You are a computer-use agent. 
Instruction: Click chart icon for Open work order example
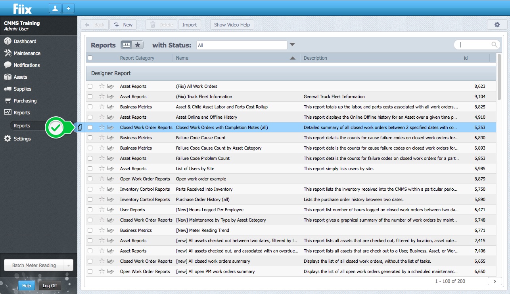pos(111,179)
